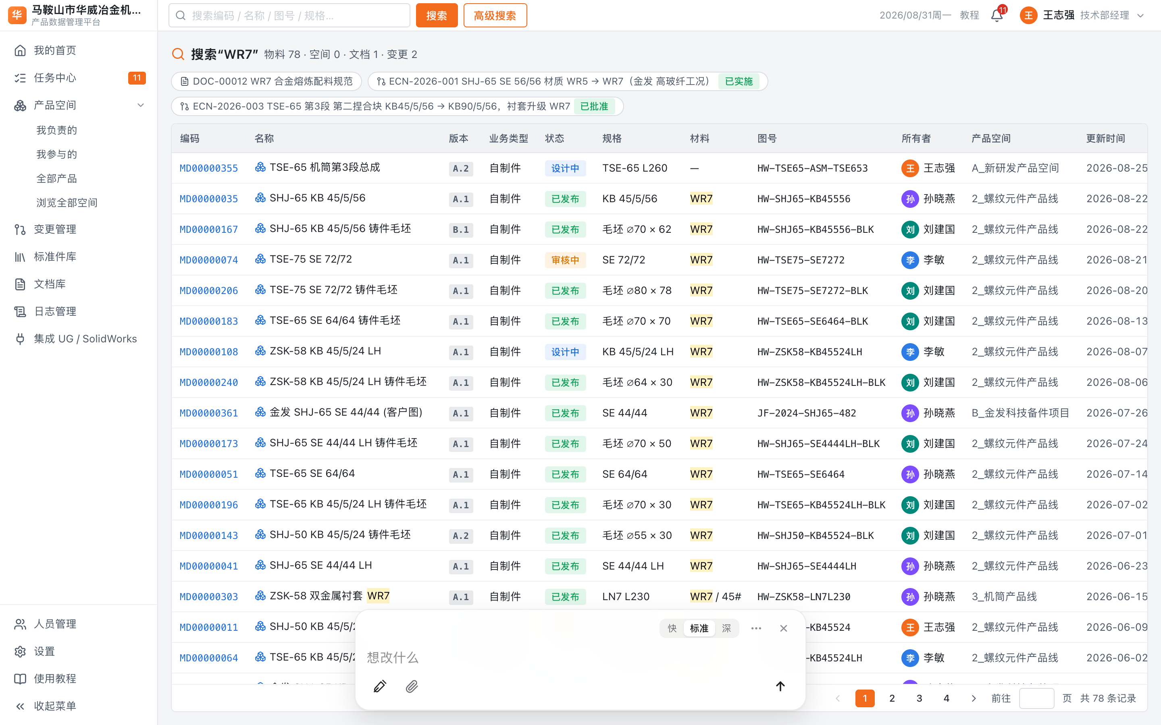1161x725 pixels.
Task: Open 我的首页 home icon
Action: point(20,50)
